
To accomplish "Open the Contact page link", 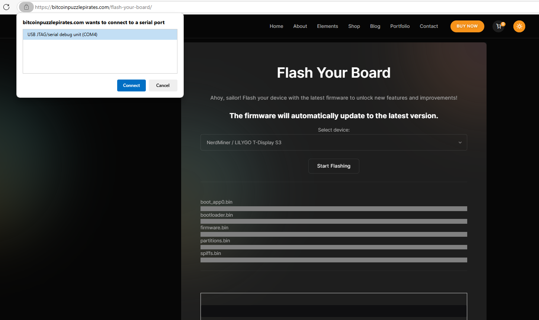I will coord(429,26).
